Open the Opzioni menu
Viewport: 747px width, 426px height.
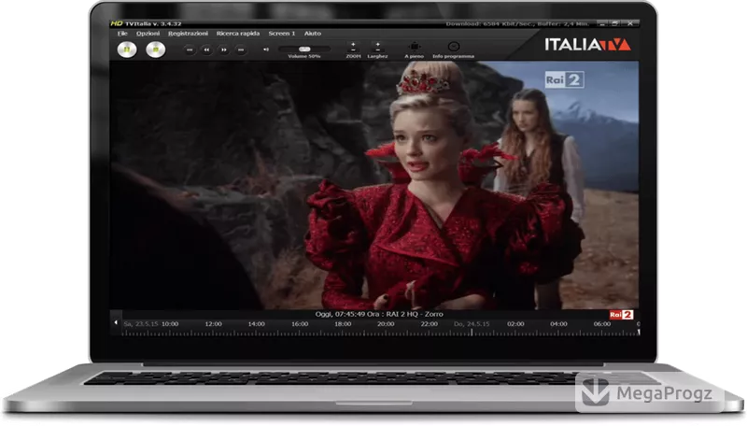(148, 34)
